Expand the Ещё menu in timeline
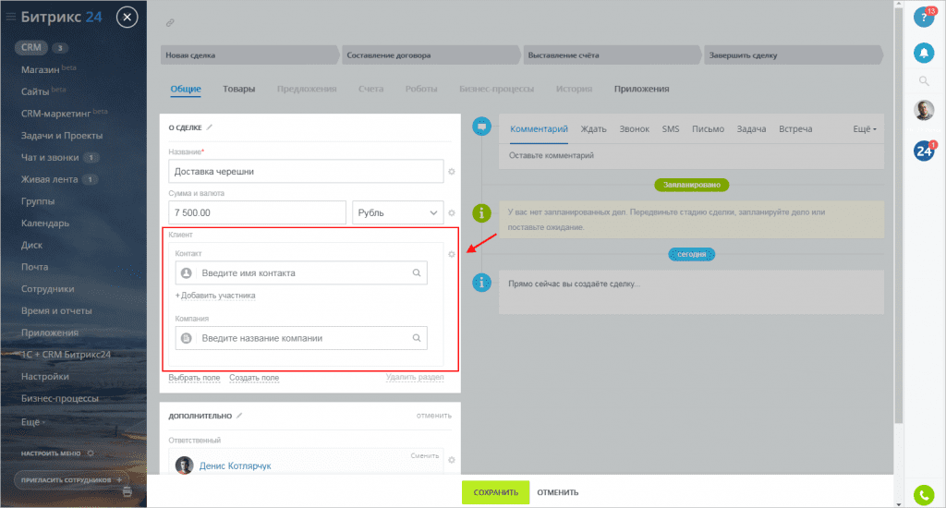The height and width of the screenshot is (508, 946). pyautogui.click(x=864, y=129)
